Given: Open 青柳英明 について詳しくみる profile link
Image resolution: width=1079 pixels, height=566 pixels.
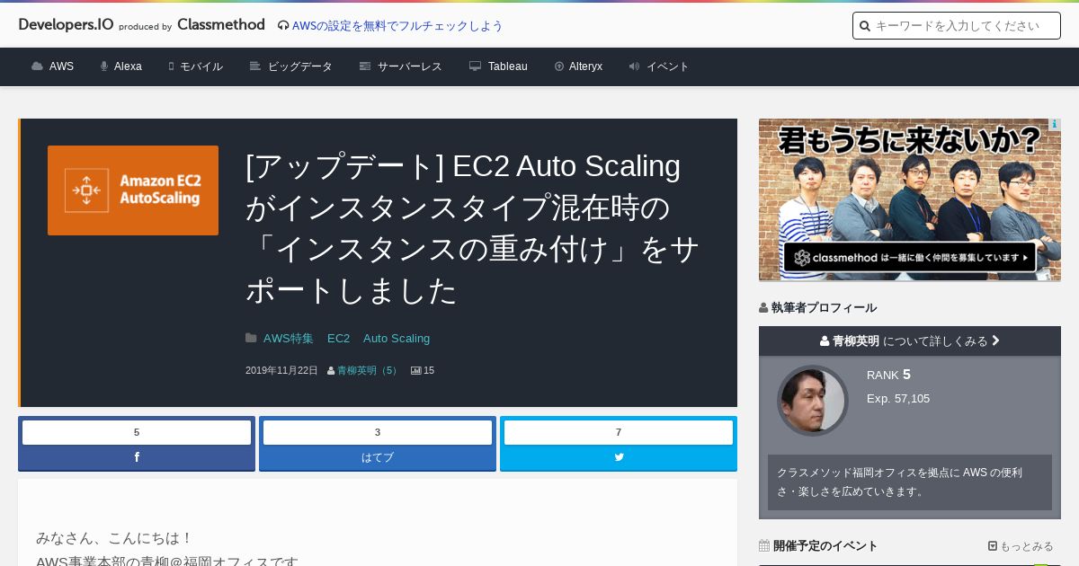Looking at the screenshot, I should [910, 340].
